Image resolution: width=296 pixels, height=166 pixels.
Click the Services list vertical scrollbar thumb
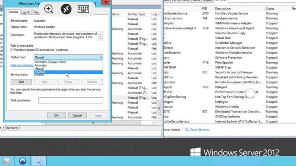click(159, 108)
